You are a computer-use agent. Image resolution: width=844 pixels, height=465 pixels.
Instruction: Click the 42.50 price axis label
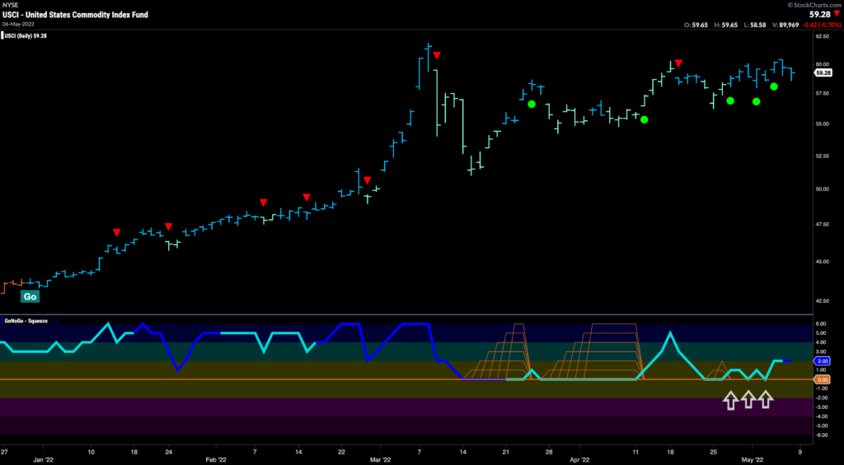point(822,300)
